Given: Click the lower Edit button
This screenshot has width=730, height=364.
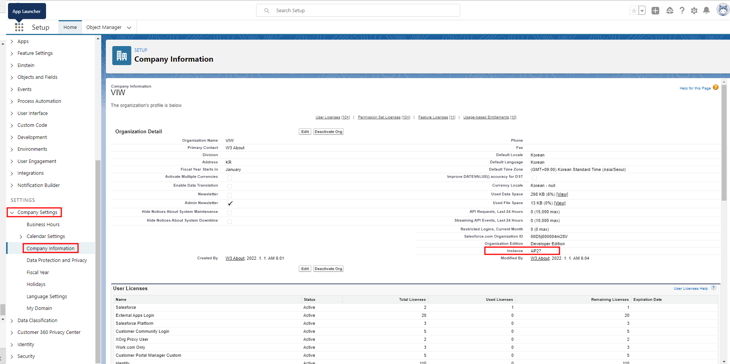Looking at the screenshot, I should (x=305, y=269).
